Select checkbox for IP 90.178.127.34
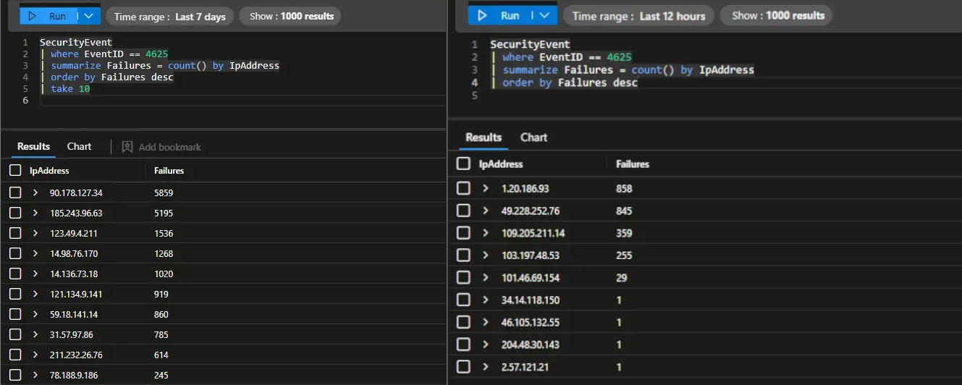962x385 pixels. [x=15, y=193]
